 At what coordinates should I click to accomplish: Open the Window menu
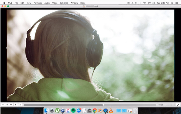tap(74, 3)
